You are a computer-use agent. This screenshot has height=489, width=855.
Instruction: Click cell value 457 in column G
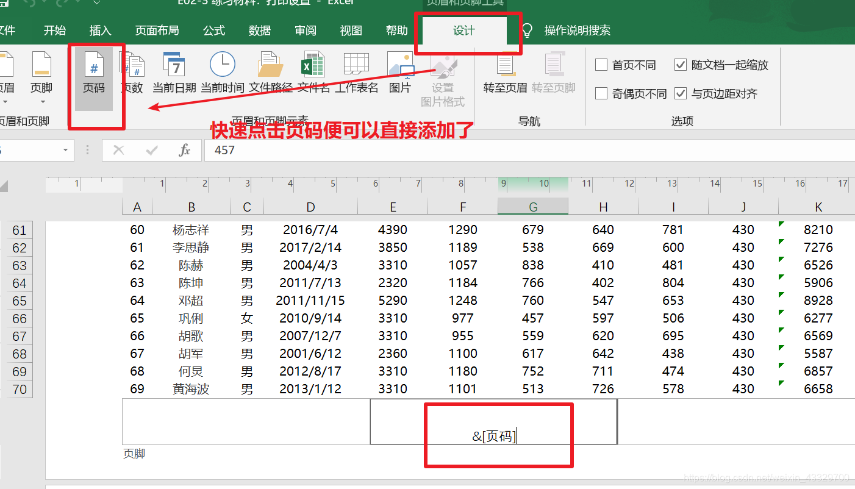pos(533,319)
